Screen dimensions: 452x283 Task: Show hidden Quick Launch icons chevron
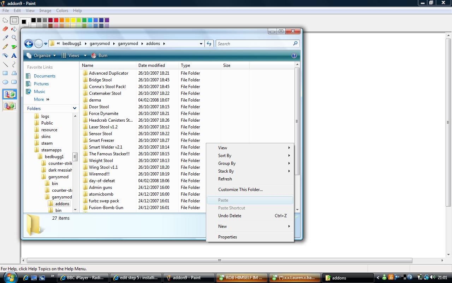pyautogui.click(x=53, y=276)
